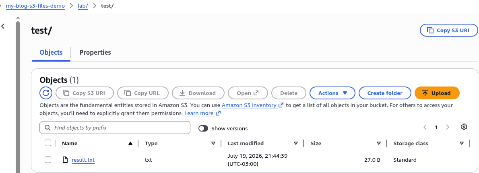Click the search magnifier icon
Image resolution: width=479 pixels, height=173 pixels.
47,128
